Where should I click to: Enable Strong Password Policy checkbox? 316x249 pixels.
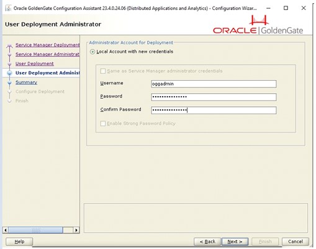click(102, 124)
